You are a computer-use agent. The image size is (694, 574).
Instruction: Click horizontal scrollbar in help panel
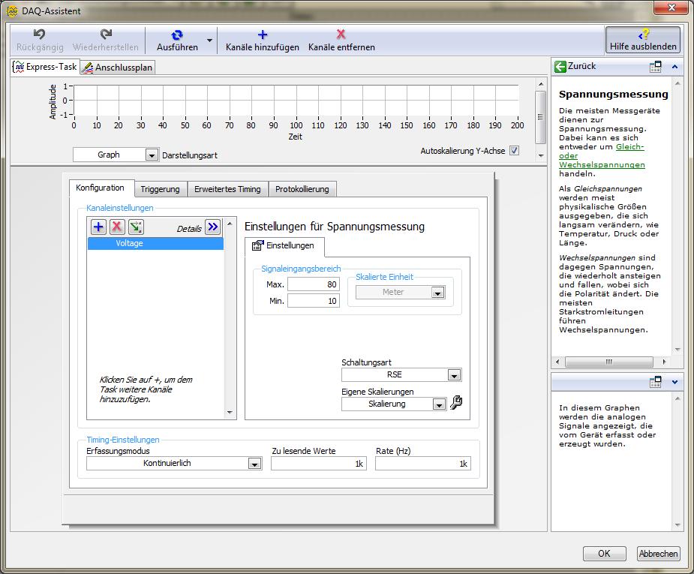click(608, 362)
